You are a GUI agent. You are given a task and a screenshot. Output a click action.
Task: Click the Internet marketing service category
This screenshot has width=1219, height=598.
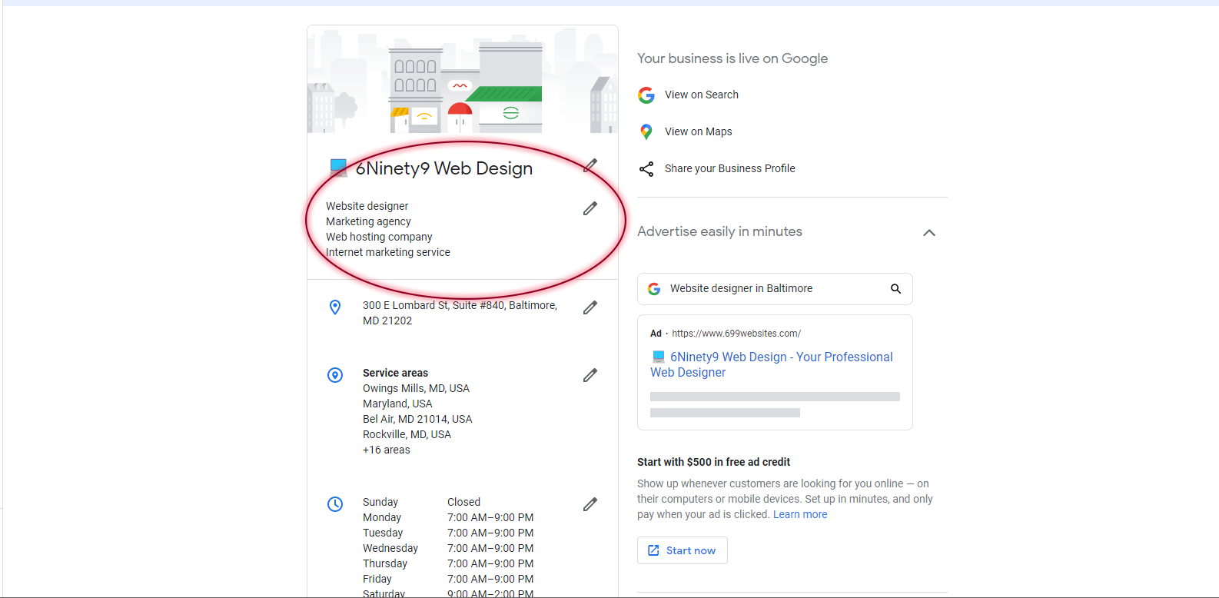[388, 252]
